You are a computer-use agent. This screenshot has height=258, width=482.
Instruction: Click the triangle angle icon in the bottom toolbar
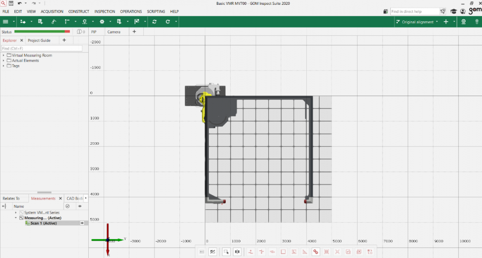click(304, 252)
